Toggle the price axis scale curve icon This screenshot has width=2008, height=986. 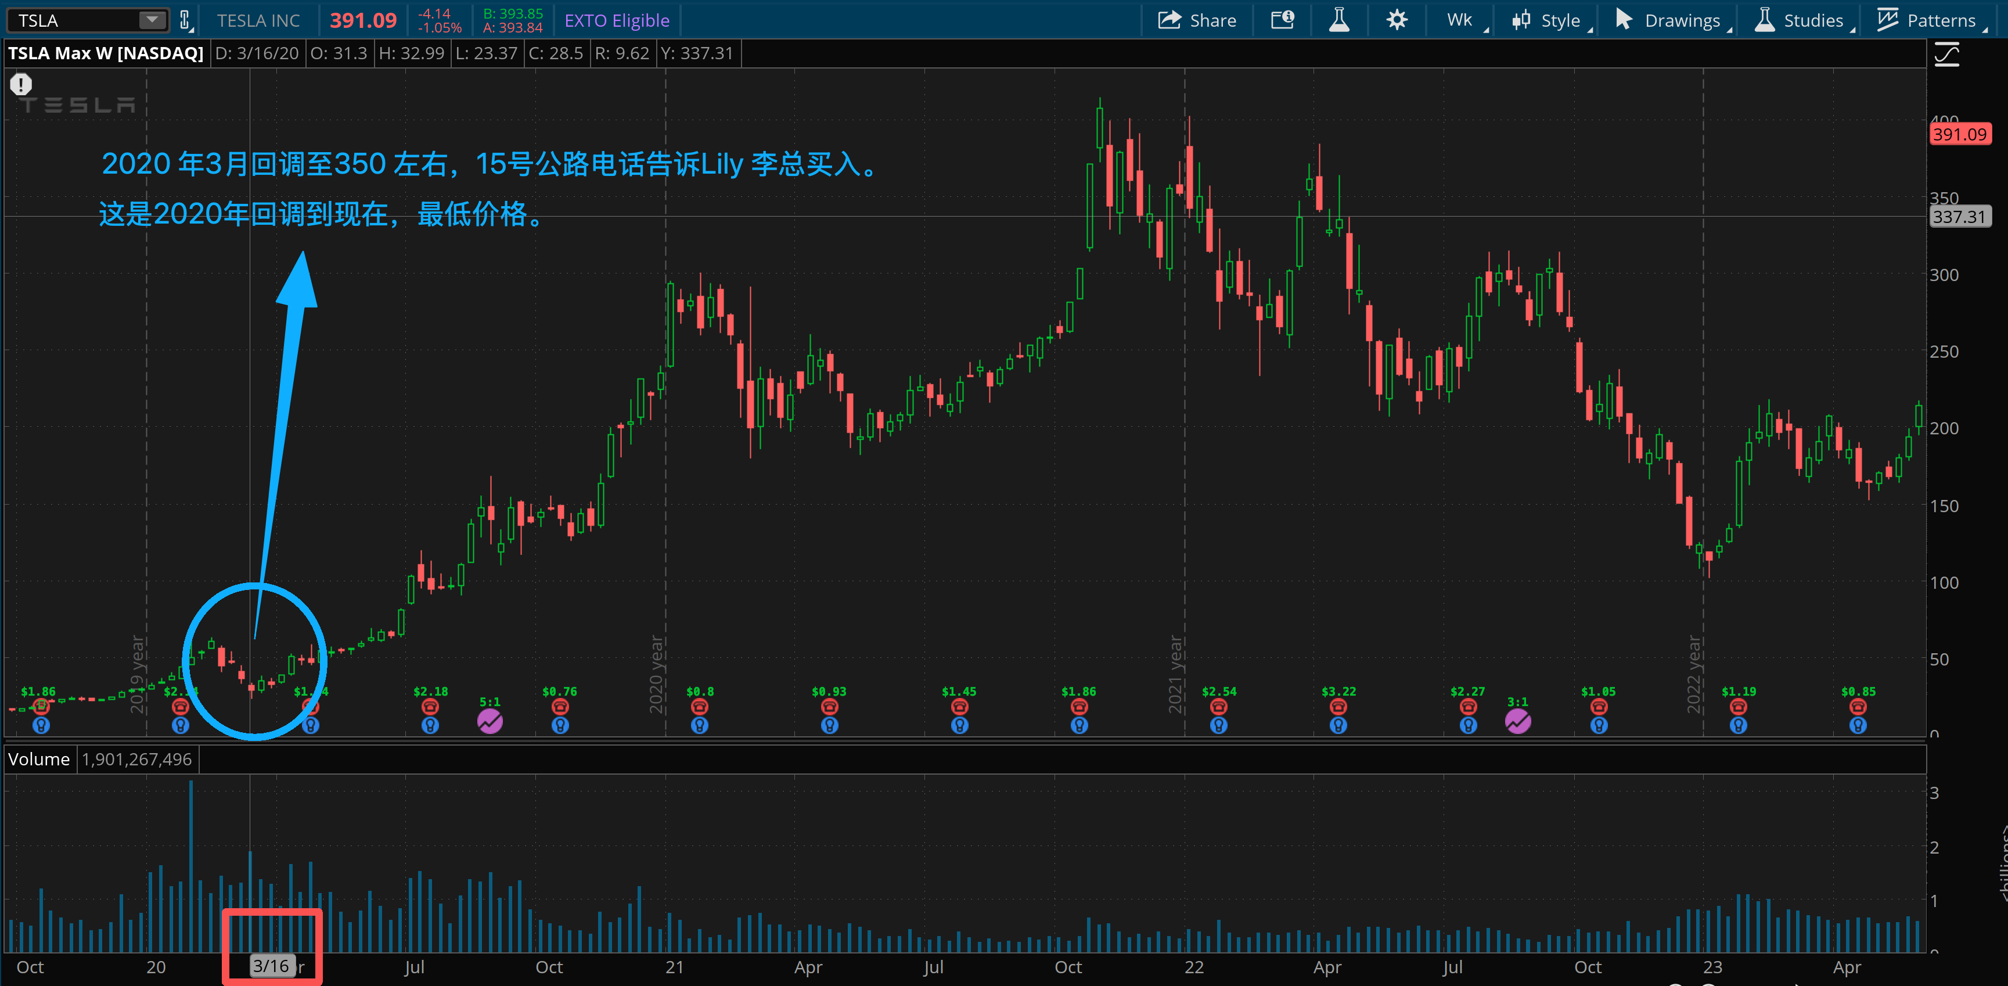1946,55
